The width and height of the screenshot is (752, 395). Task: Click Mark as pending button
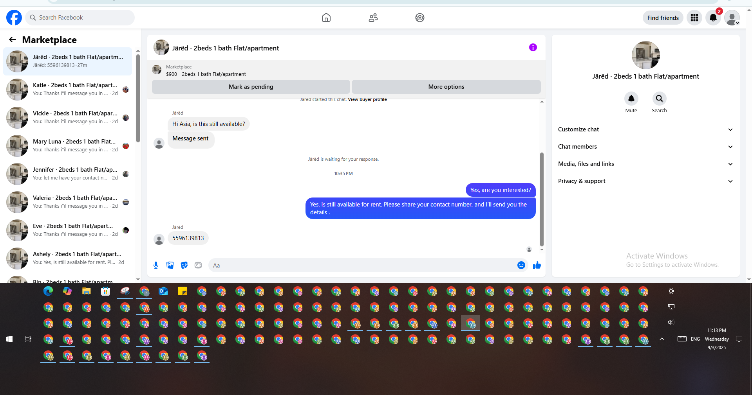(x=251, y=87)
